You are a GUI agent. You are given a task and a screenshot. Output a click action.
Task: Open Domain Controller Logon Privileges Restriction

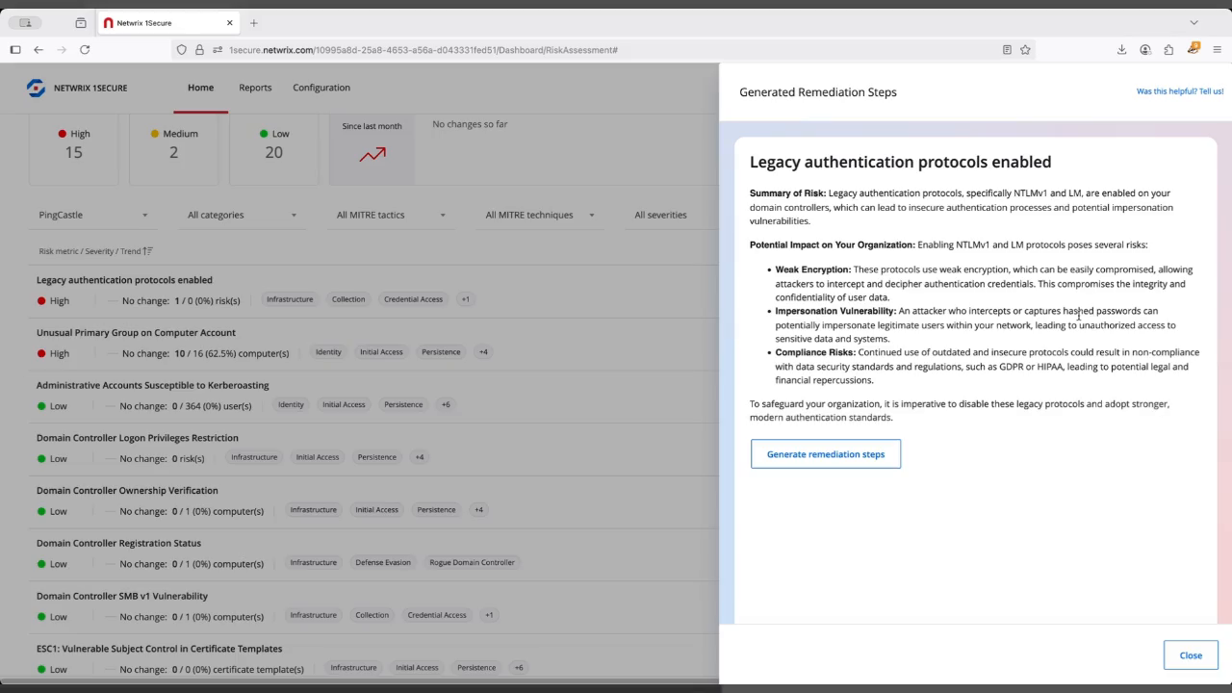point(137,438)
